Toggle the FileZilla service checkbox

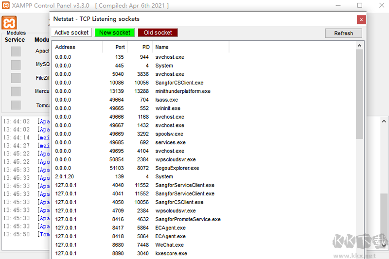point(16,78)
